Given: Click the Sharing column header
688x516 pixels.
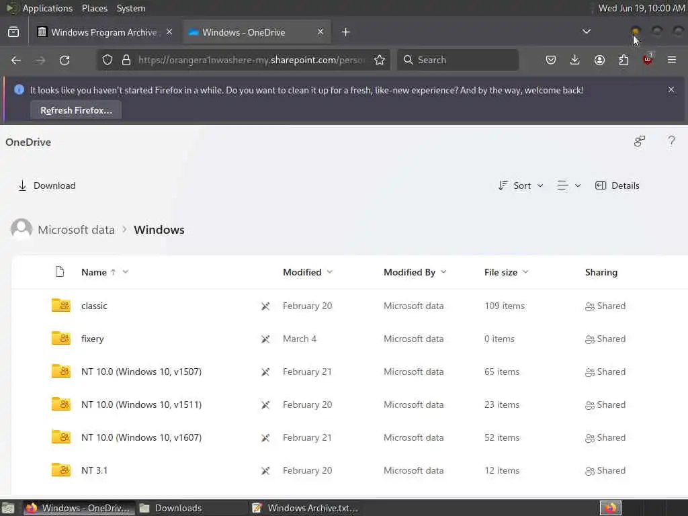Looking at the screenshot, I should coord(601,272).
